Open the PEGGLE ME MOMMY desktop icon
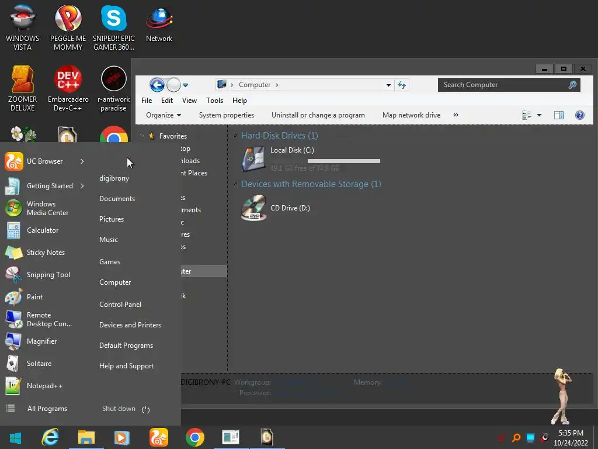 pyautogui.click(x=68, y=27)
